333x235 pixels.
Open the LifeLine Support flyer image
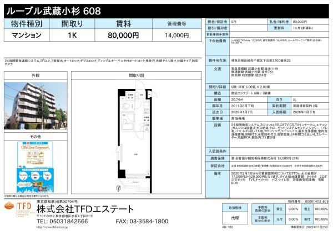point(36,167)
